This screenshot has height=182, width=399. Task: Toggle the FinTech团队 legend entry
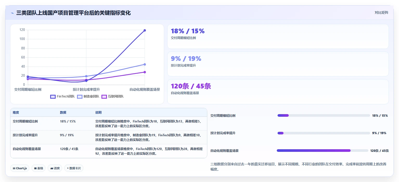(62, 96)
